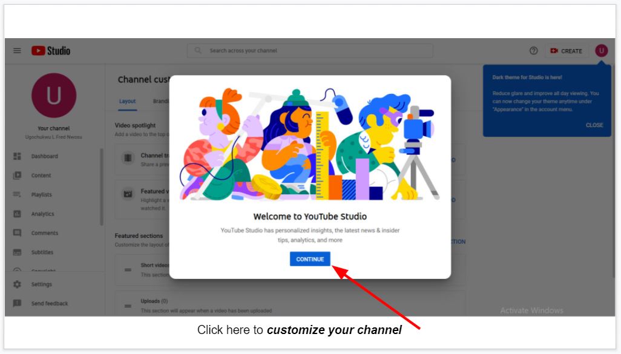Image resolution: width=621 pixels, height=354 pixels.
Task: Click the sidebar vertical scrollbar
Action: click(x=102, y=188)
